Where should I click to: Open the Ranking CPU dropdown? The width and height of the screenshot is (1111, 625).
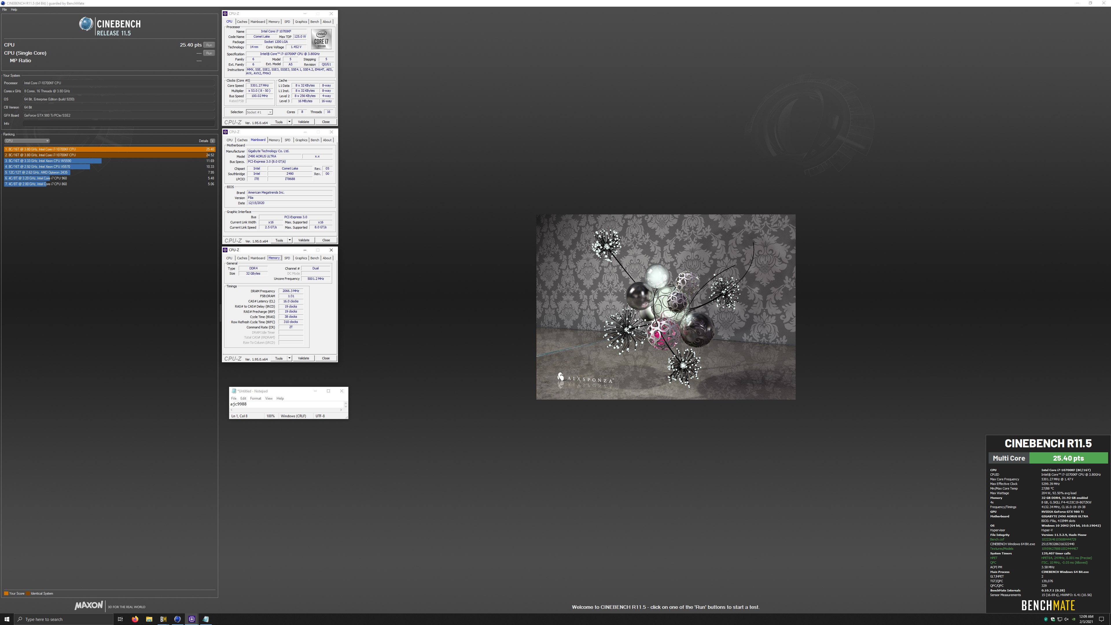pos(27,141)
